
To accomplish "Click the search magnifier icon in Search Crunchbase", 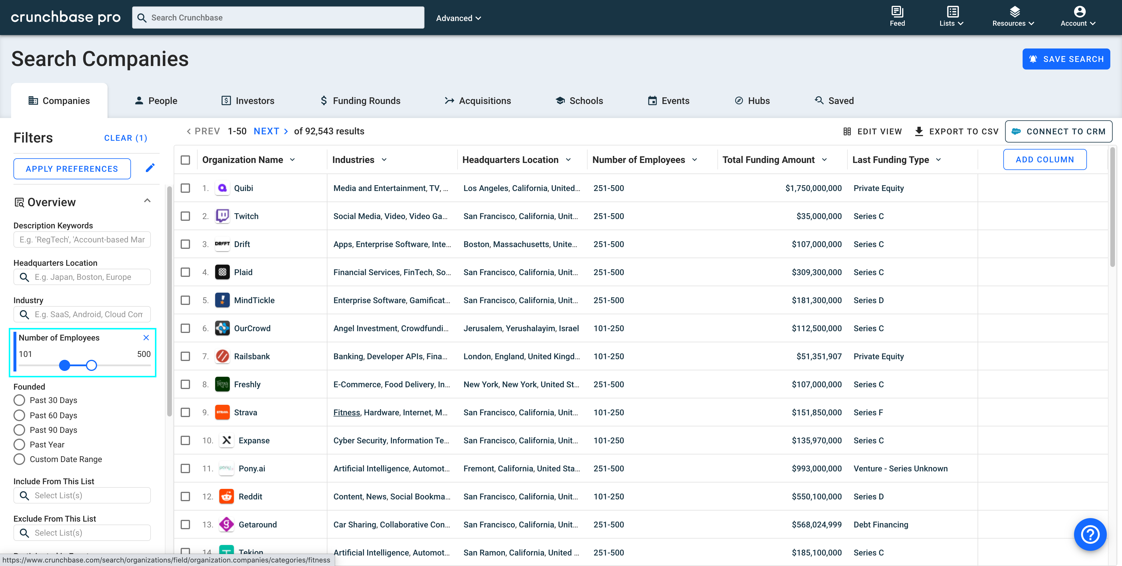I will tap(141, 18).
